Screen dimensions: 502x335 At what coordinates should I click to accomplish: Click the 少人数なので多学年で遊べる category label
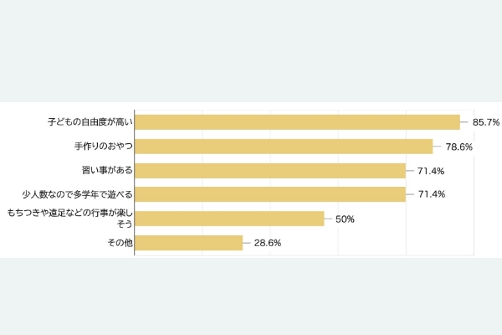(x=77, y=194)
